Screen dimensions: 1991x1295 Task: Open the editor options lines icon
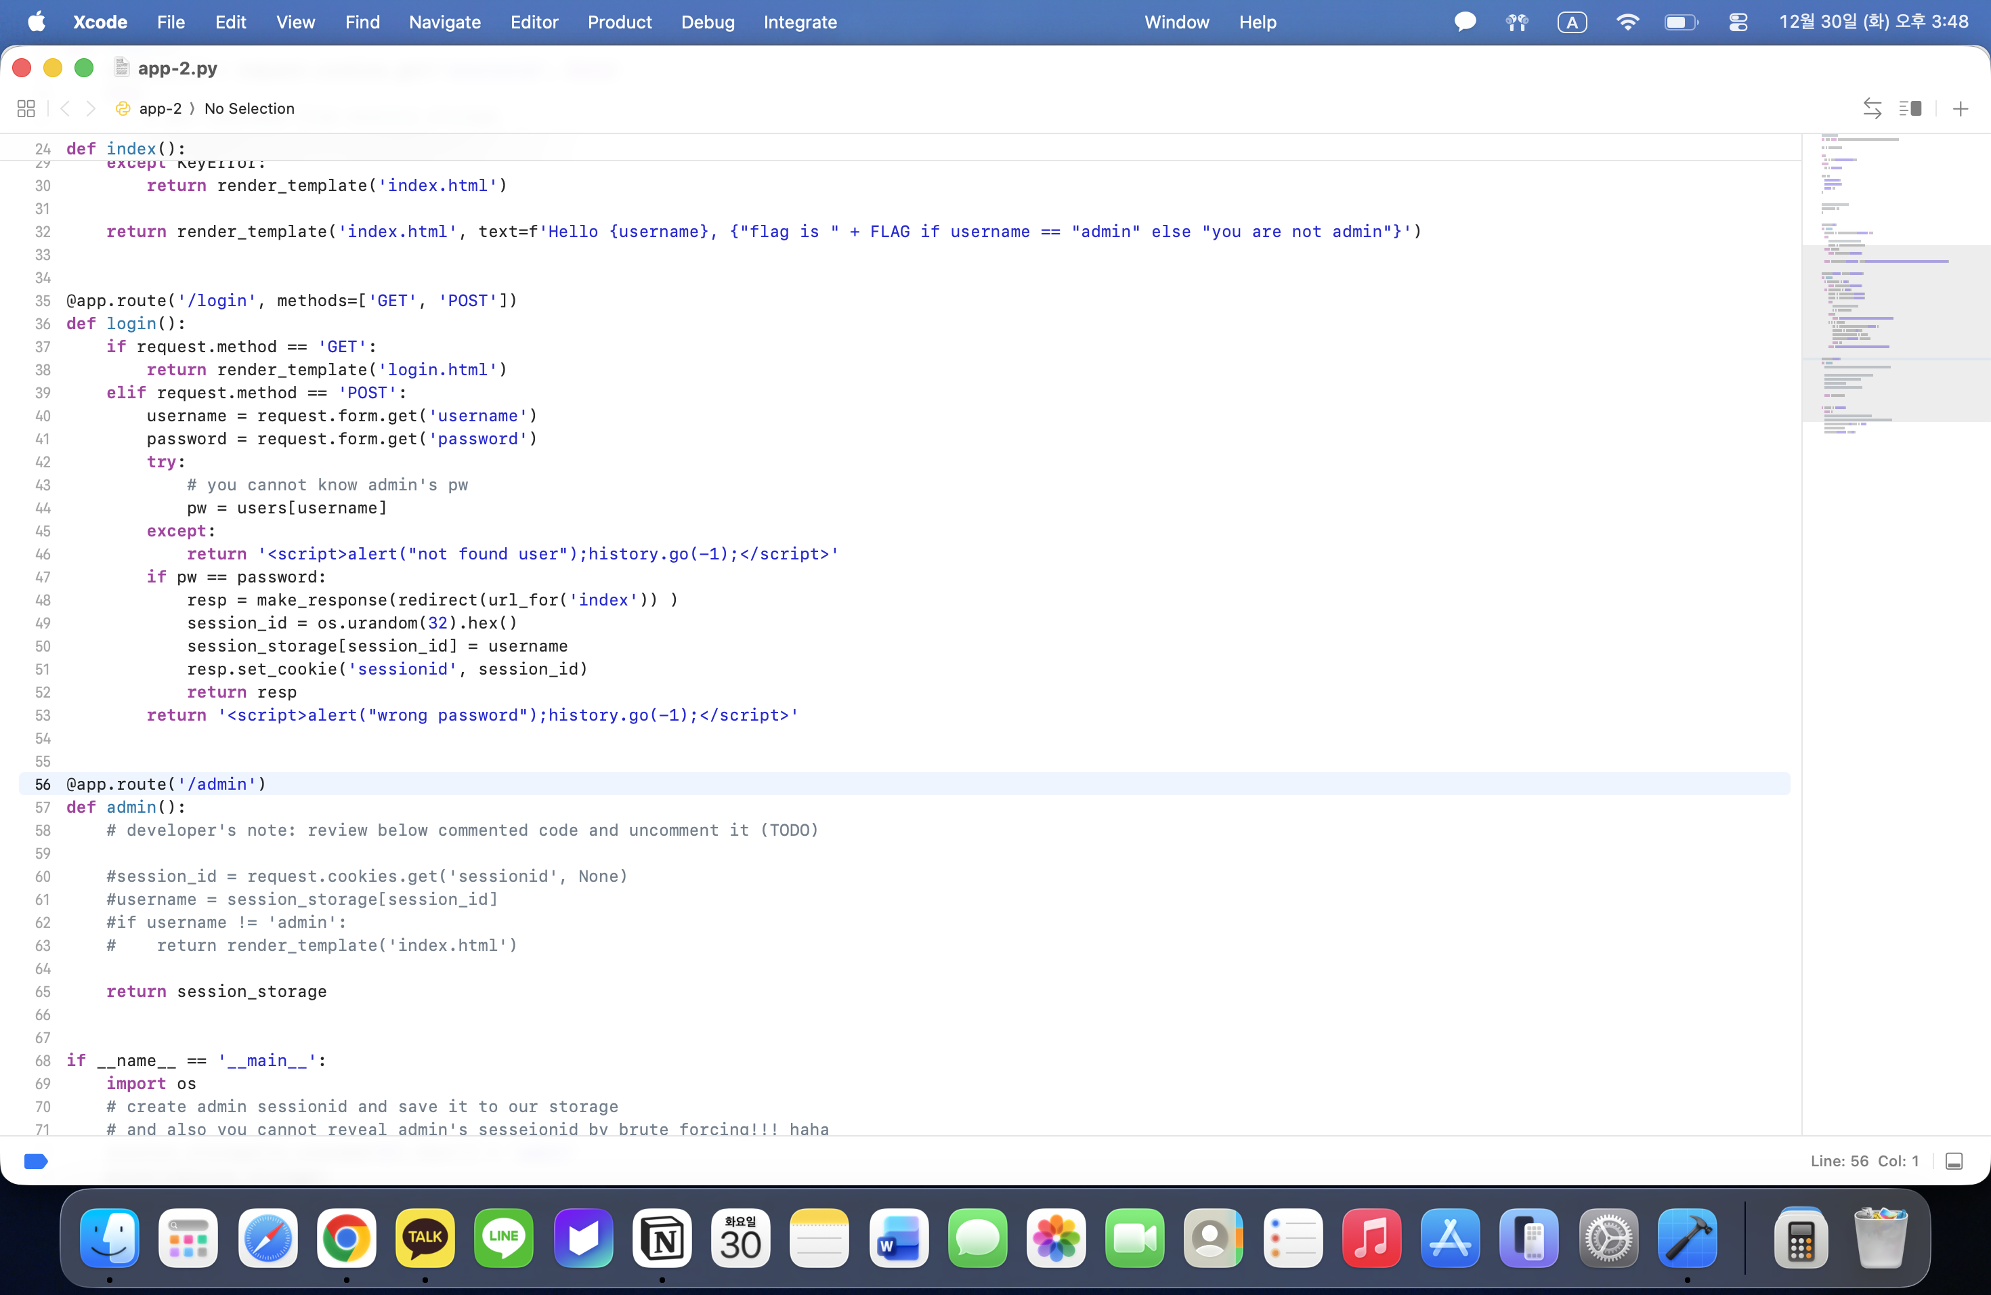pyautogui.click(x=1910, y=109)
